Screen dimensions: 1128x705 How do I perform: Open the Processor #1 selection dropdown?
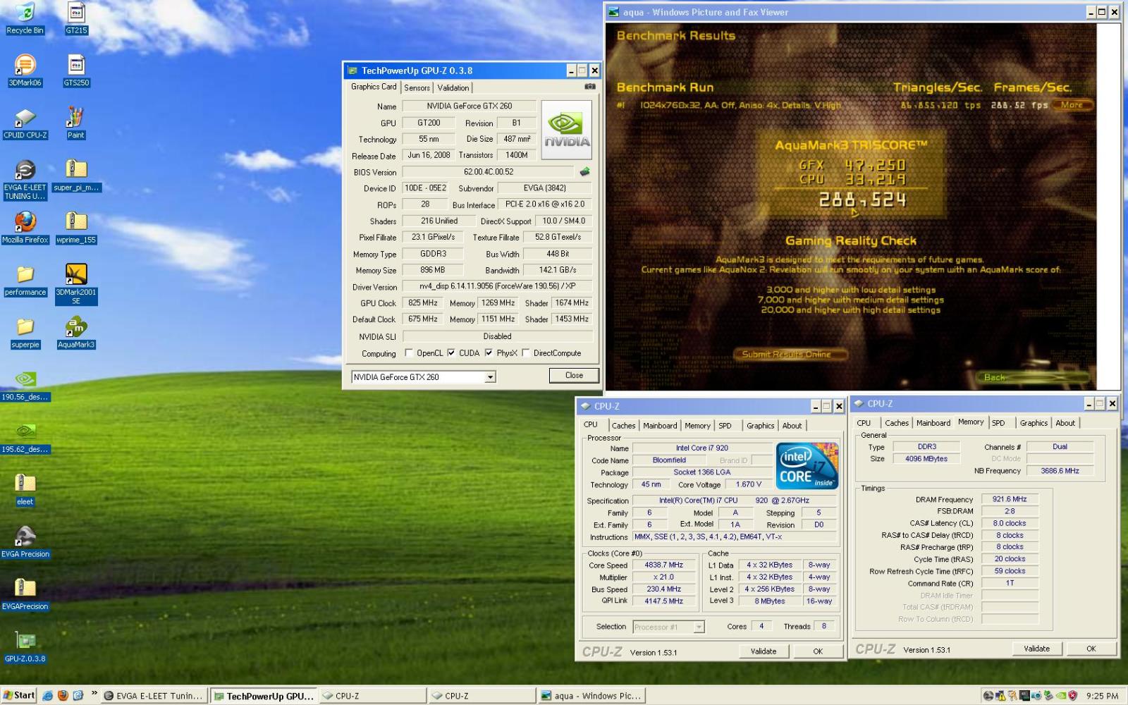pos(698,627)
